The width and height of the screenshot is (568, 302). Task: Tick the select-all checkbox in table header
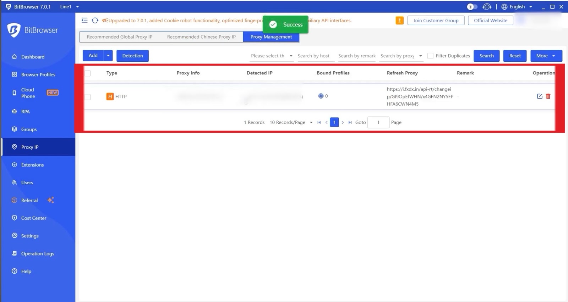88,73
